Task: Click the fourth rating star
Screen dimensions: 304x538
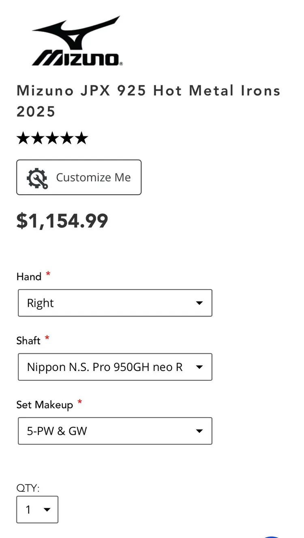Action: (x=67, y=139)
